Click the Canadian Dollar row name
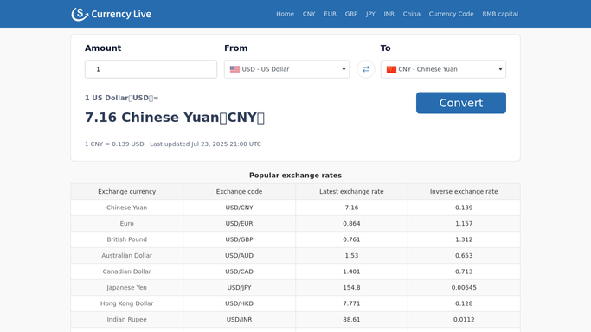This screenshot has height=332, width=591. tap(126, 271)
